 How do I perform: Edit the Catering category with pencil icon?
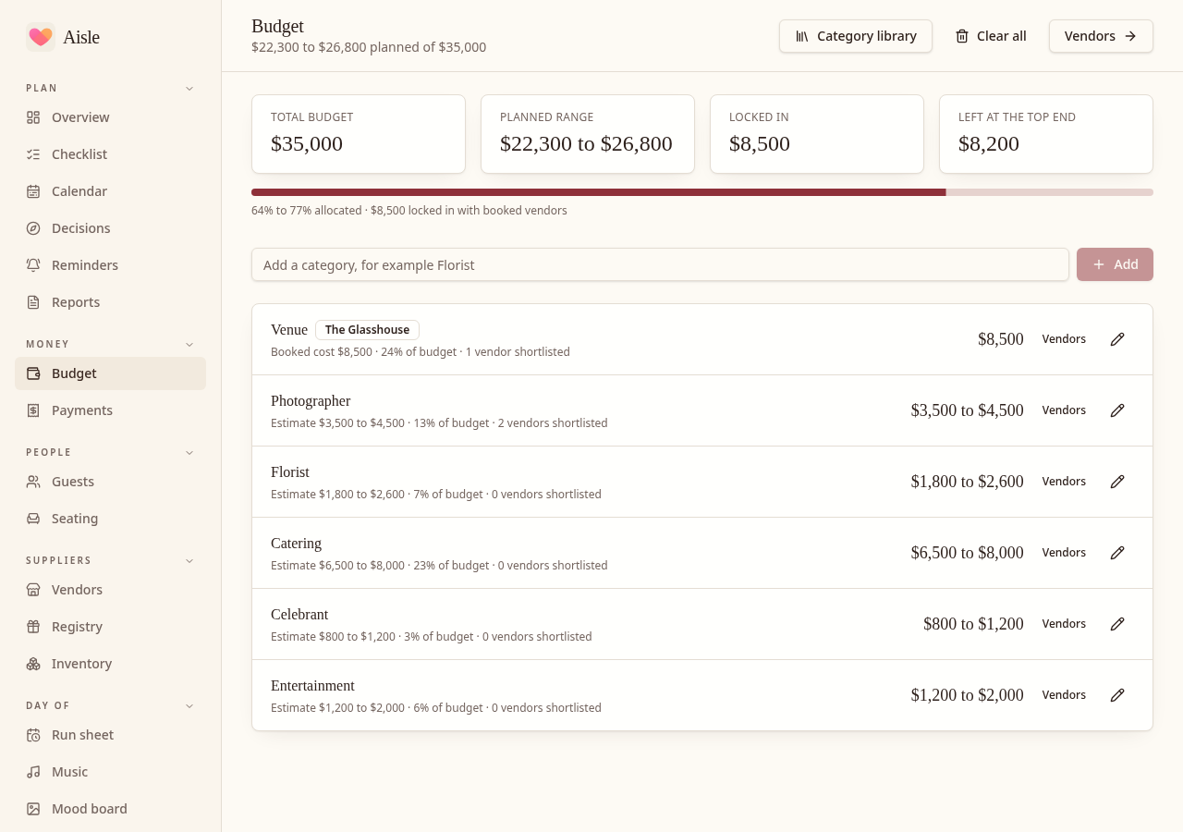[x=1117, y=553]
